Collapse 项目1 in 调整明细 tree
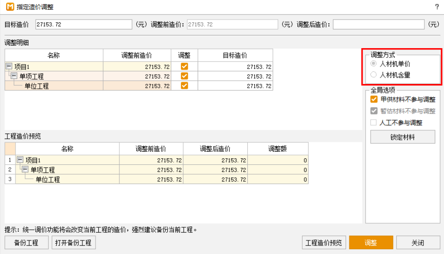The height and width of the screenshot is (254, 444). (9, 66)
